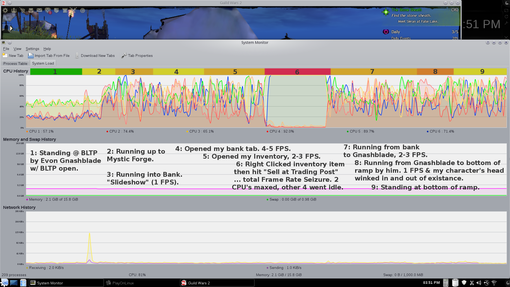The height and width of the screenshot is (287, 510).
Task: Click inside the Network History graph area
Action: coord(266,238)
